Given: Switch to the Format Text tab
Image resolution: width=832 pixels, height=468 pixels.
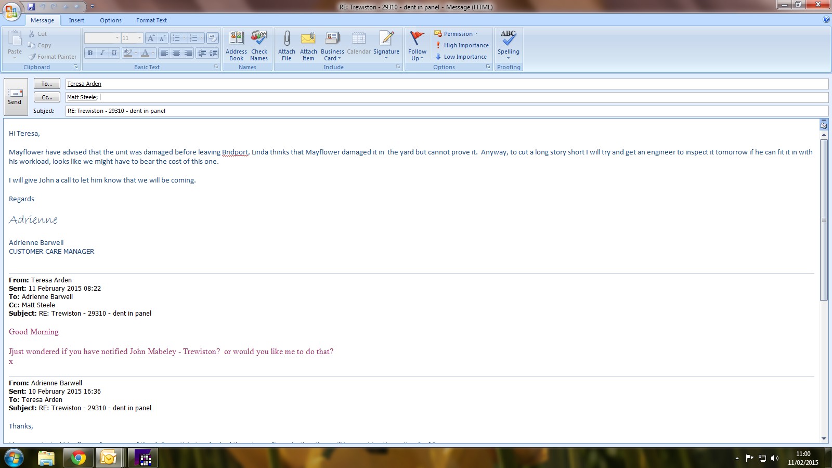Looking at the screenshot, I should [151, 20].
